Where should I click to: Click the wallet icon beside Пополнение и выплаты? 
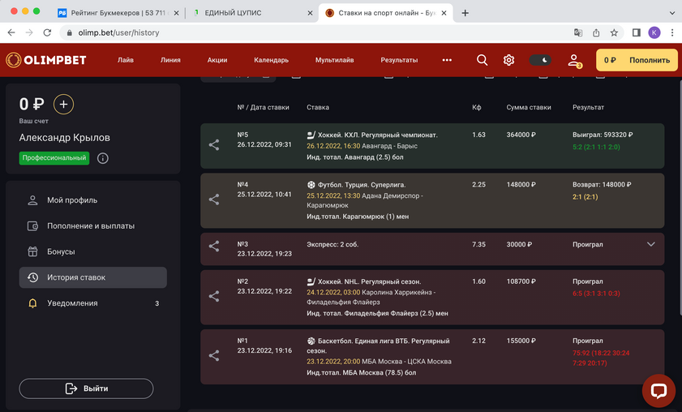click(32, 225)
